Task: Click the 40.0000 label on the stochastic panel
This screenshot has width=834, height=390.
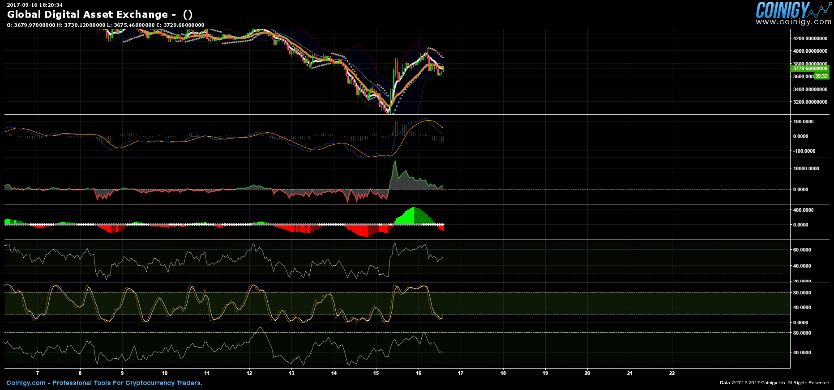Action: tap(802, 307)
